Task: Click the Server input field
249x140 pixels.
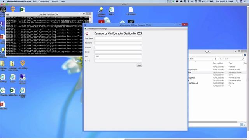Action: 118,52
